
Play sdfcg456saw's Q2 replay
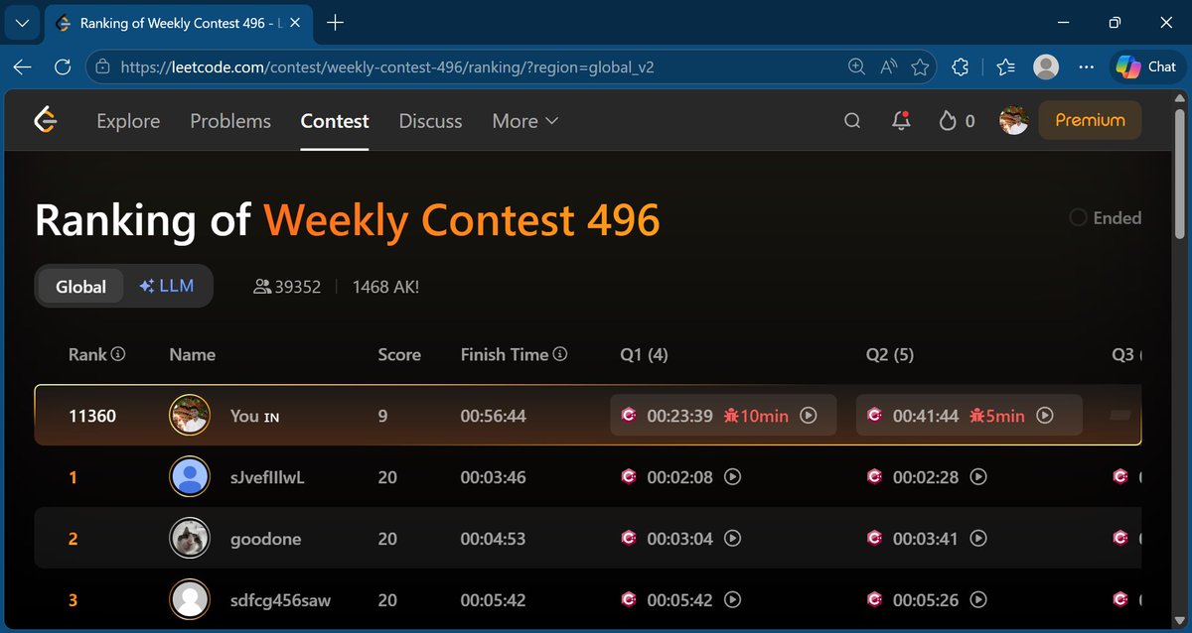(x=978, y=600)
